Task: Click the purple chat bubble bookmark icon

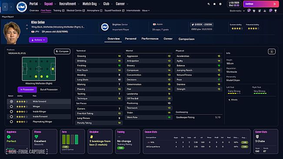Action: (249, 10)
